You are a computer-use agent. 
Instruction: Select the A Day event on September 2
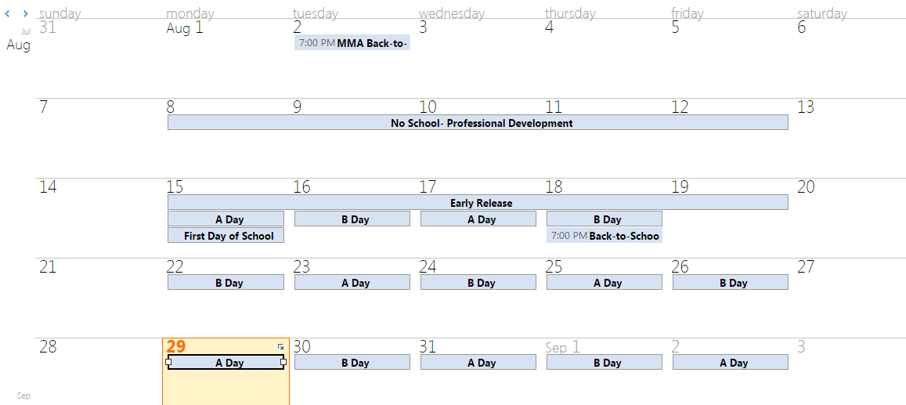tap(731, 363)
